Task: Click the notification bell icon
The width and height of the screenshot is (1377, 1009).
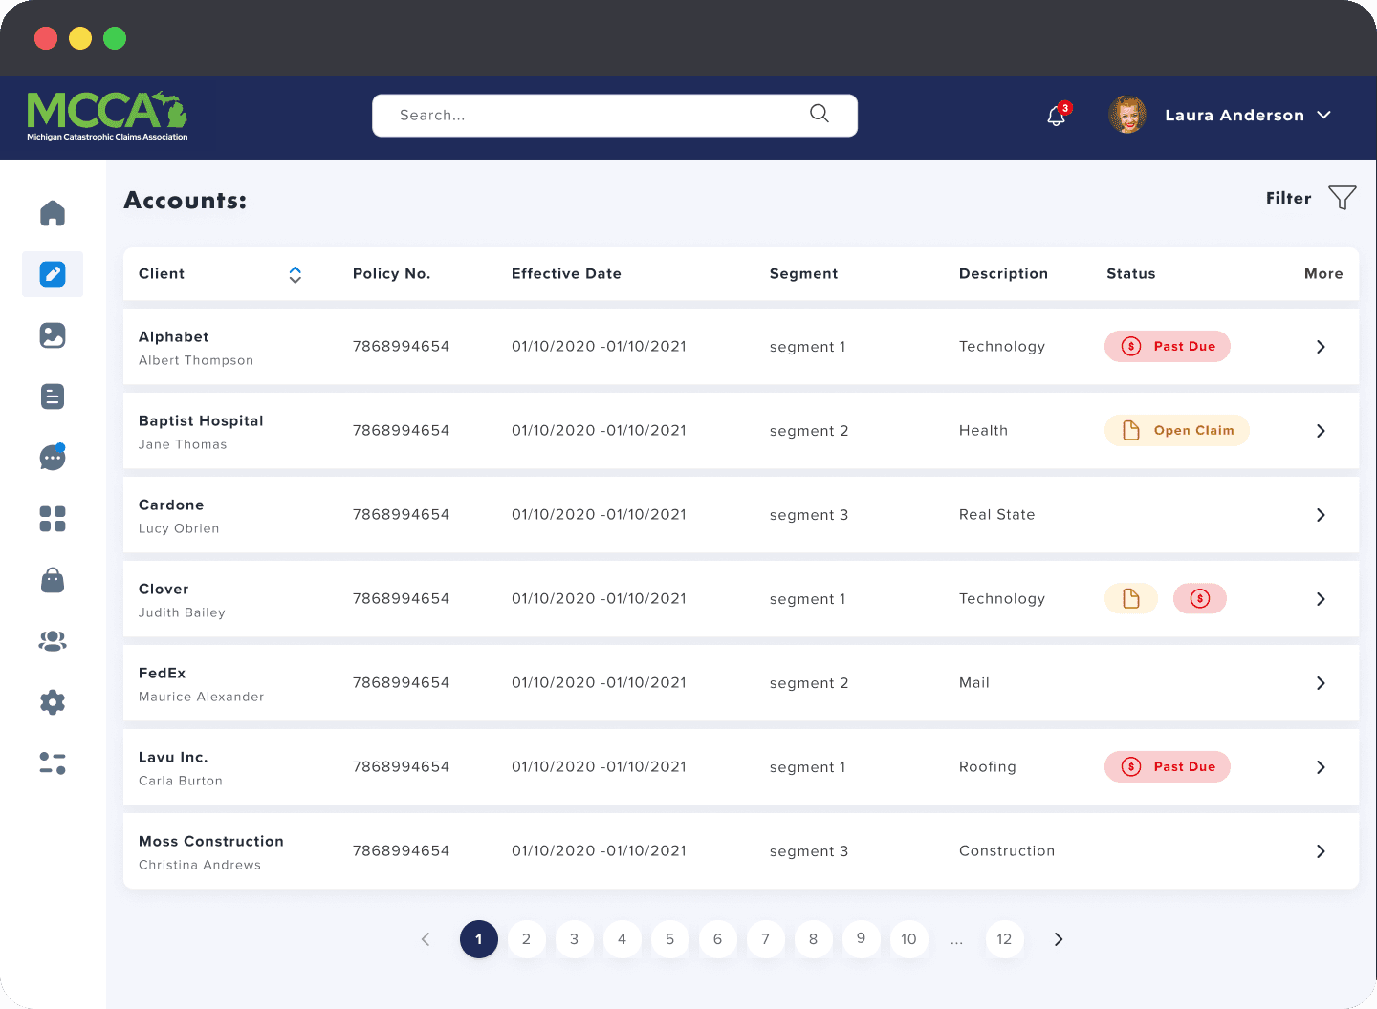Action: [x=1057, y=116]
